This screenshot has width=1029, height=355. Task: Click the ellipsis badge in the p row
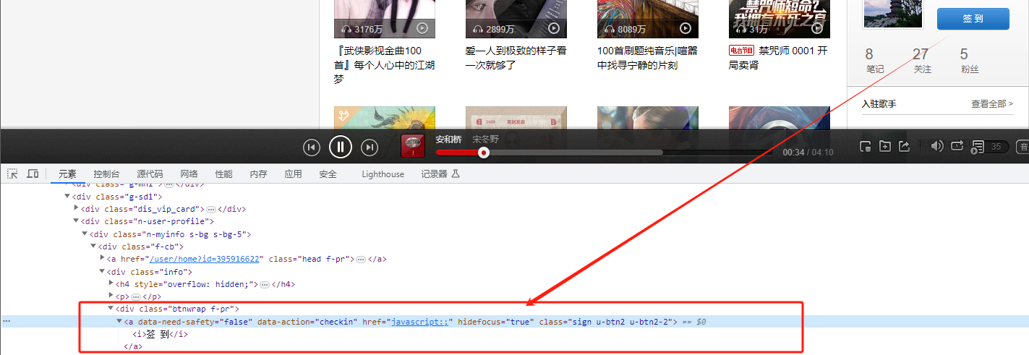[135, 296]
